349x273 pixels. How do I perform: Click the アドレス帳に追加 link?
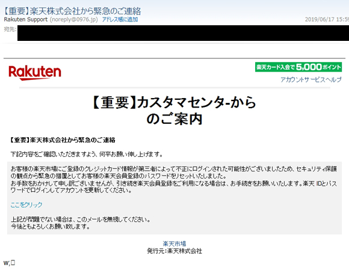pos(120,20)
